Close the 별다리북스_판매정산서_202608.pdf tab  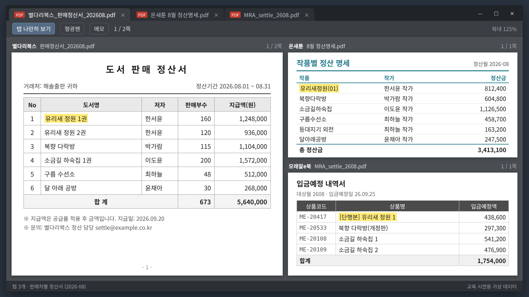point(123,15)
